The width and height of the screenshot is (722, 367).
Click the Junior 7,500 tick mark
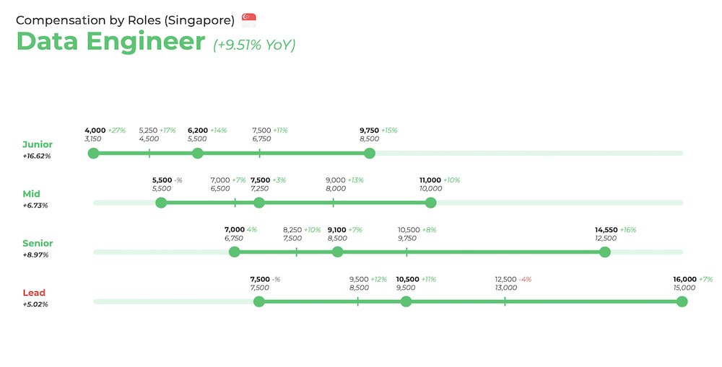coord(259,153)
